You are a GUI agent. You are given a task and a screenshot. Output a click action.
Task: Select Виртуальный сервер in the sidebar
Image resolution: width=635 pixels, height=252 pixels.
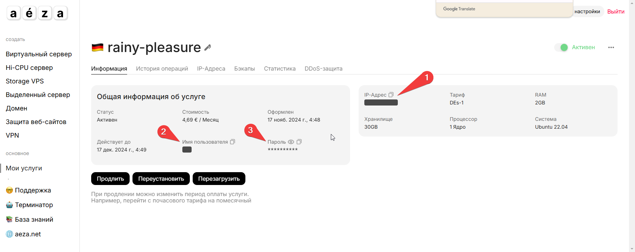point(39,54)
